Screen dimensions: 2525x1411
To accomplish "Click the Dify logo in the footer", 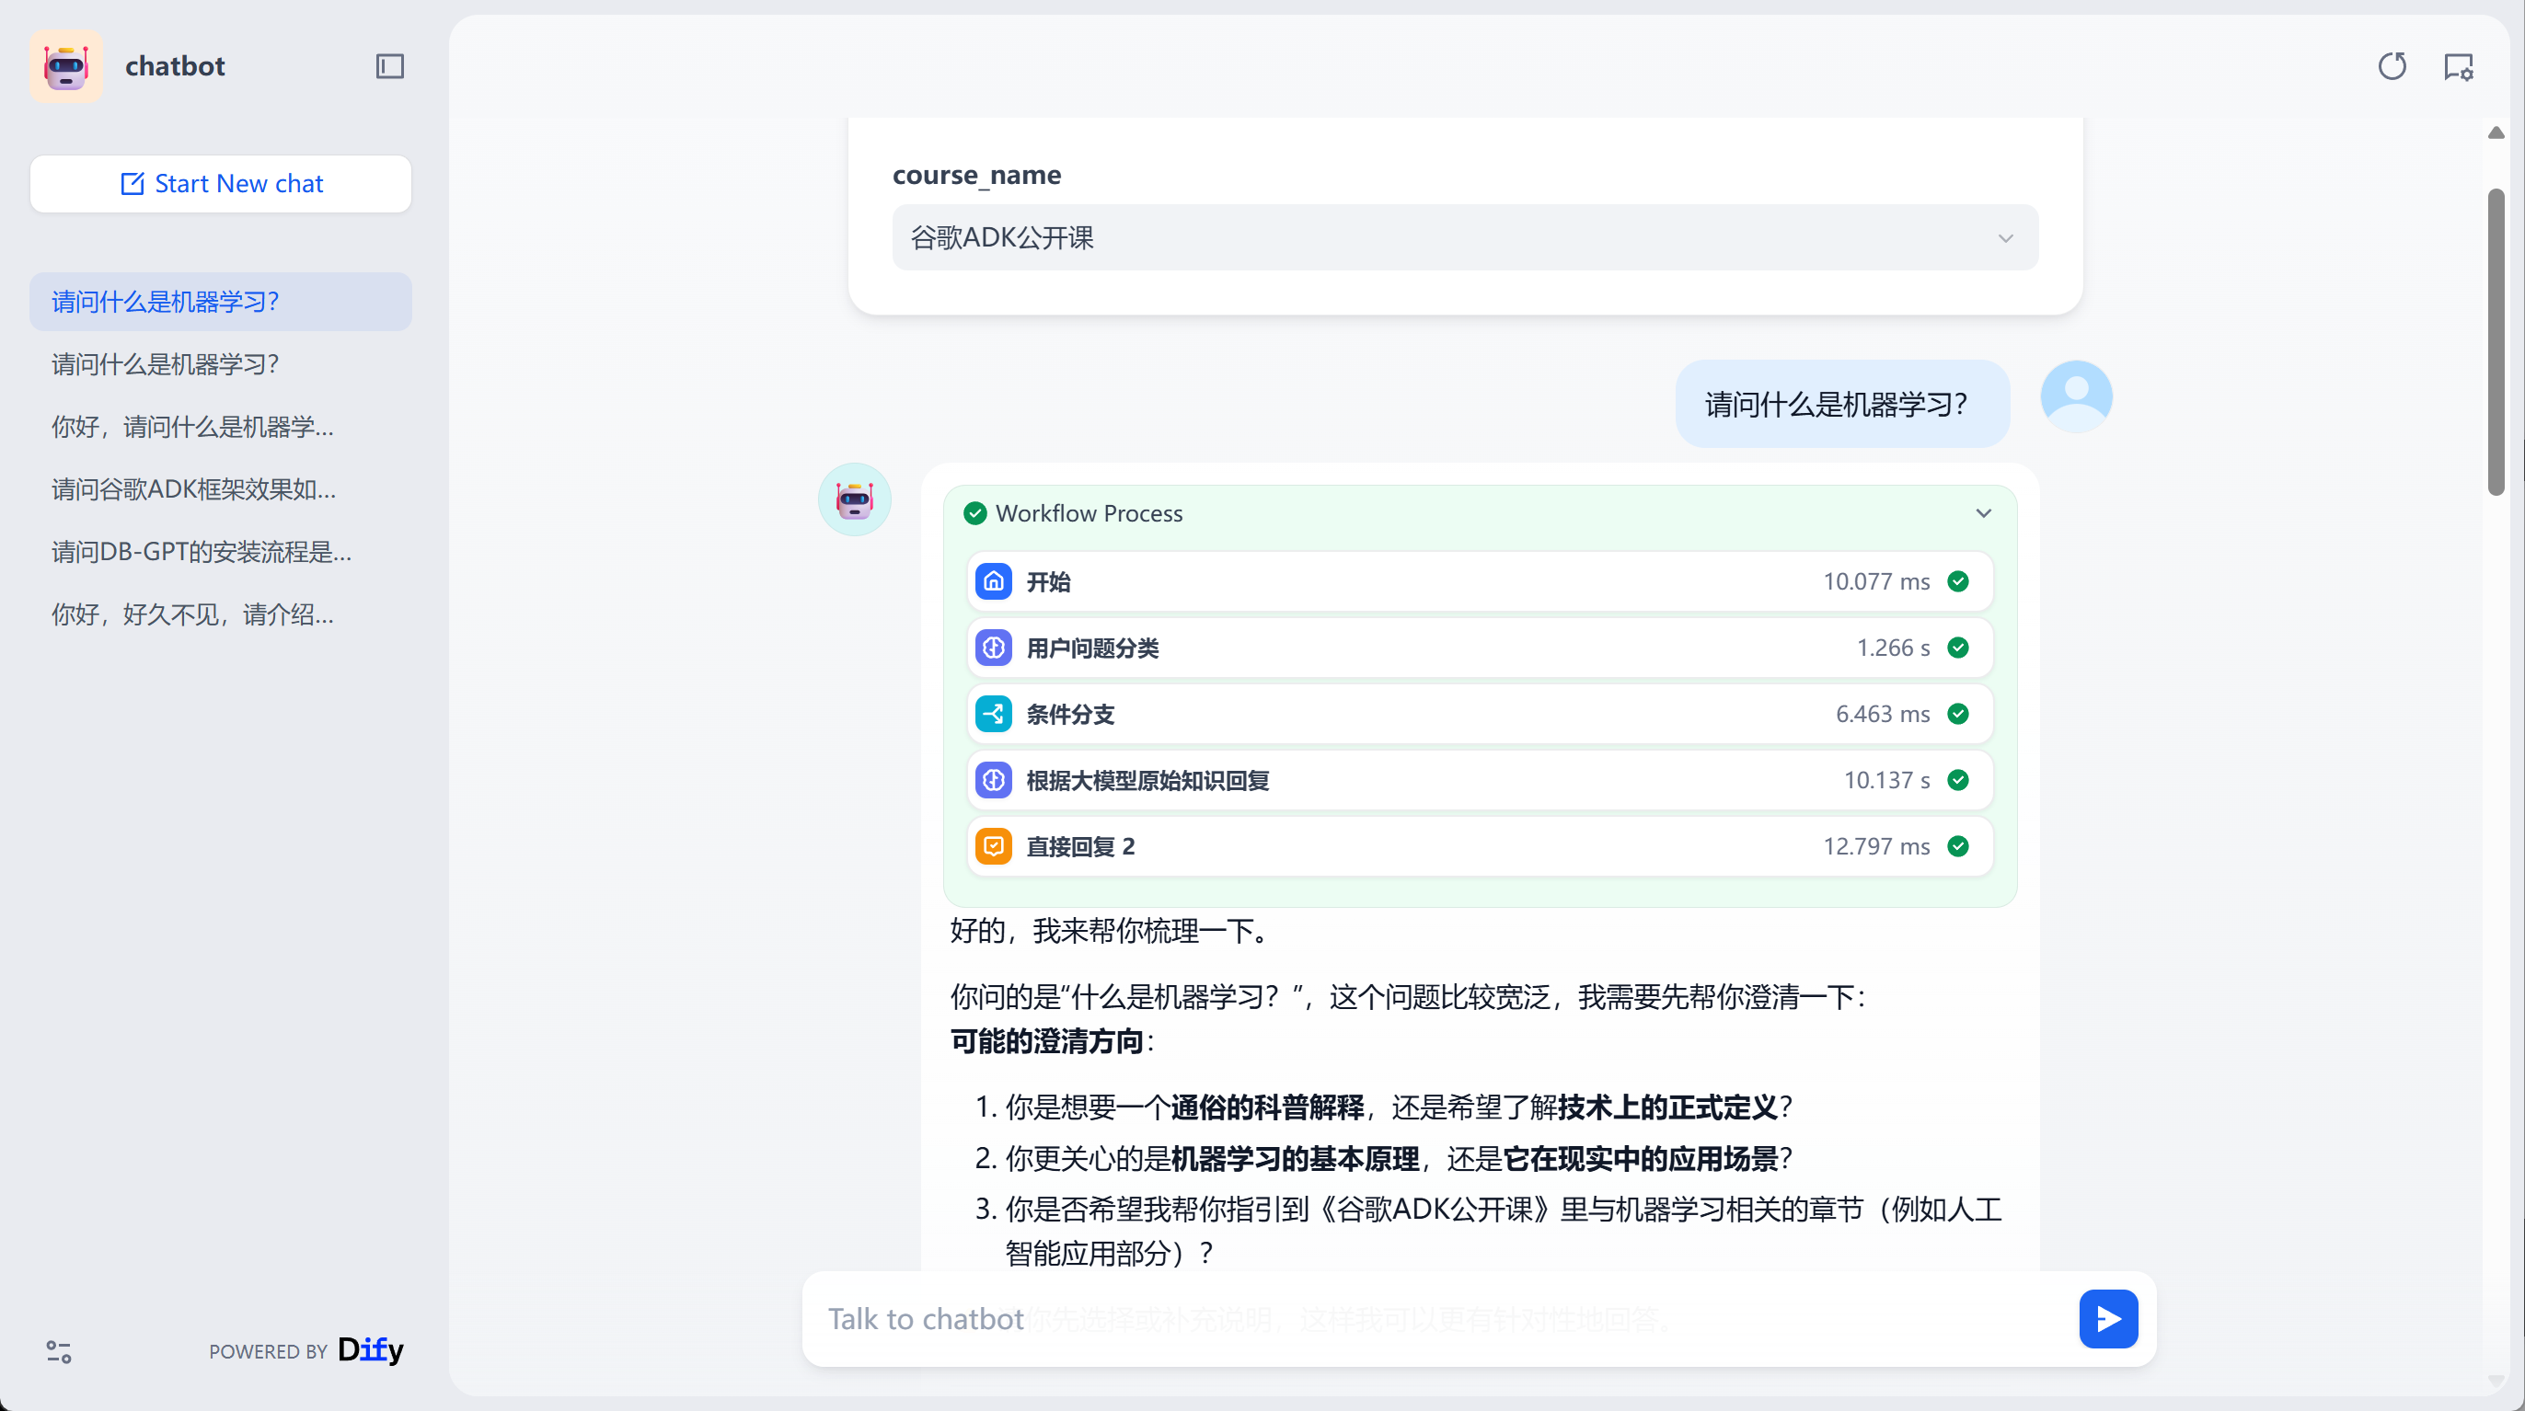I will [371, 1349].
